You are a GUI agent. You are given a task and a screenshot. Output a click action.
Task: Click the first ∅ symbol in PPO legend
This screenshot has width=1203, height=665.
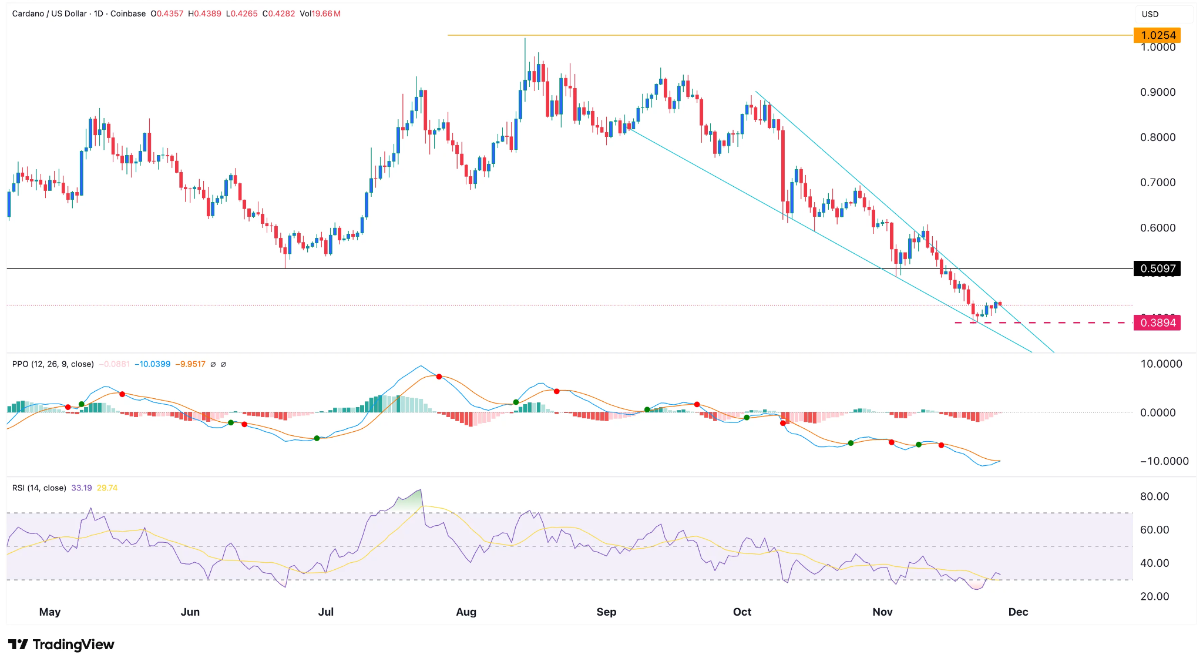click(213, 364)
